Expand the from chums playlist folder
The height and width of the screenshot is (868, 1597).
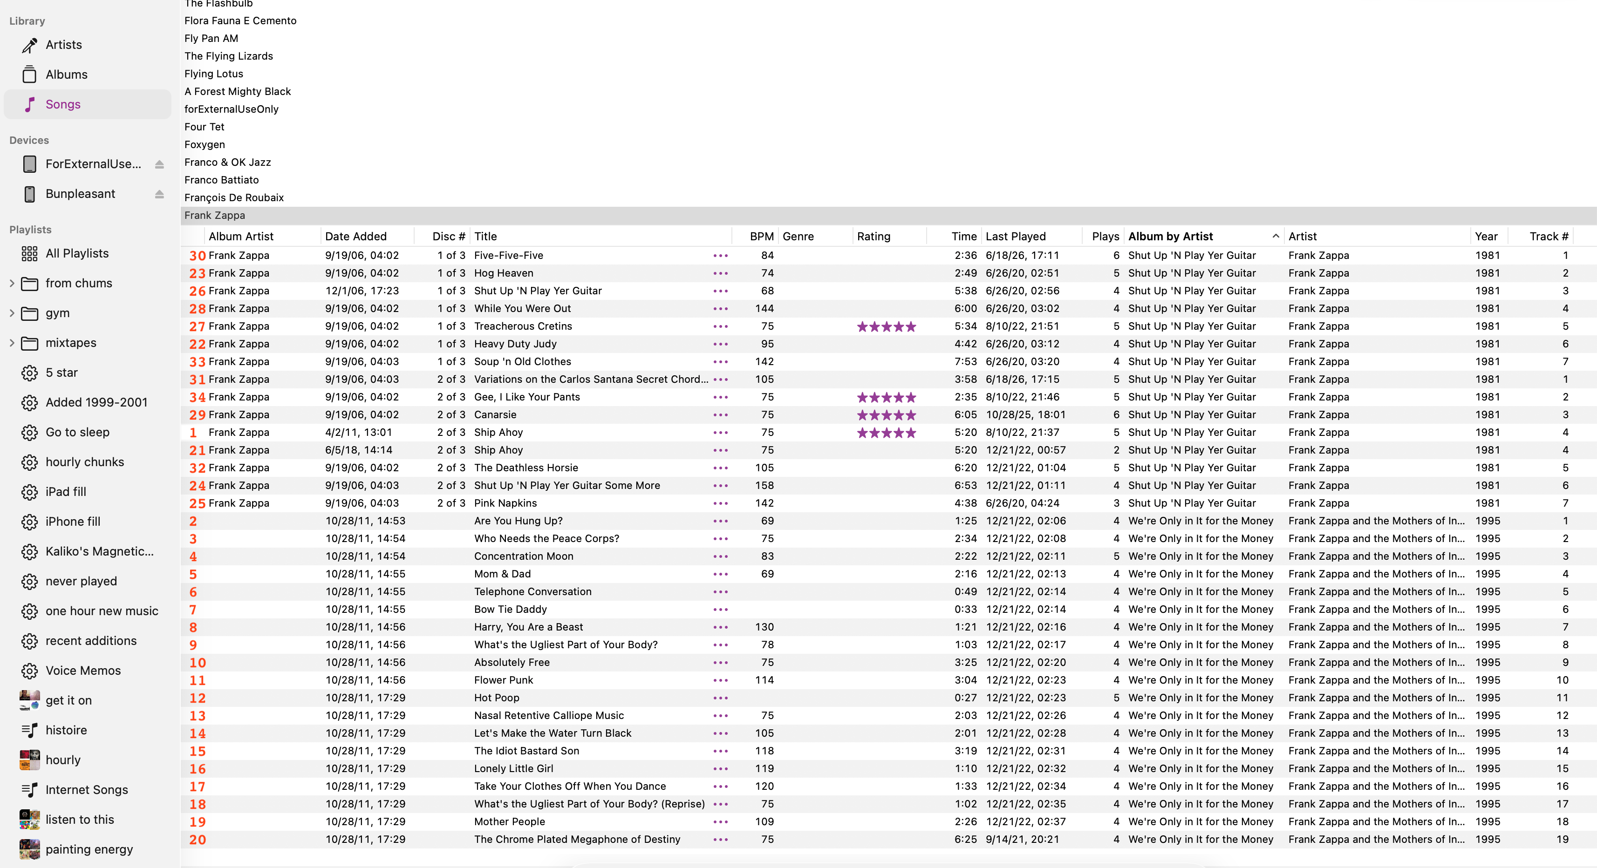pos(12,283)
